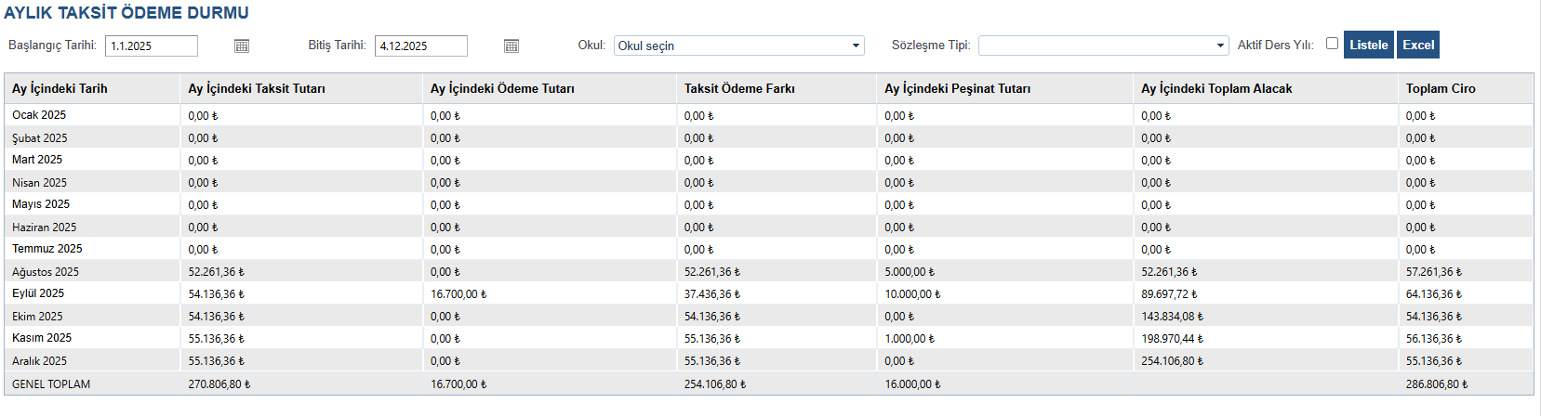
Task: Open the Başlangıç Tarihi calendar picker icon
Action: (x=242, y=45)
